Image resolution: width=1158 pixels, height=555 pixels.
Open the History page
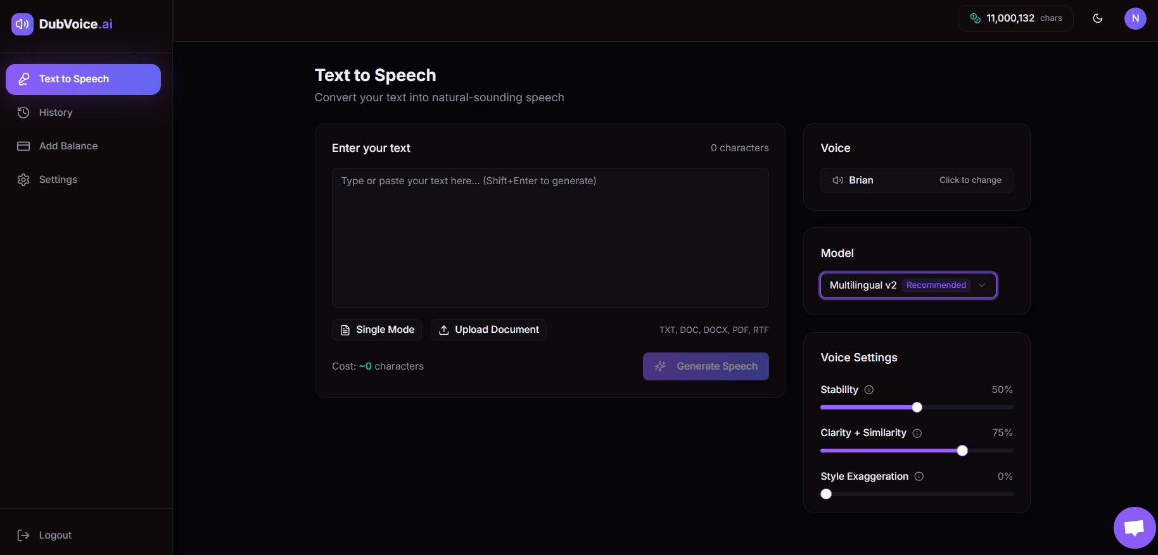(x=83, y=113)
